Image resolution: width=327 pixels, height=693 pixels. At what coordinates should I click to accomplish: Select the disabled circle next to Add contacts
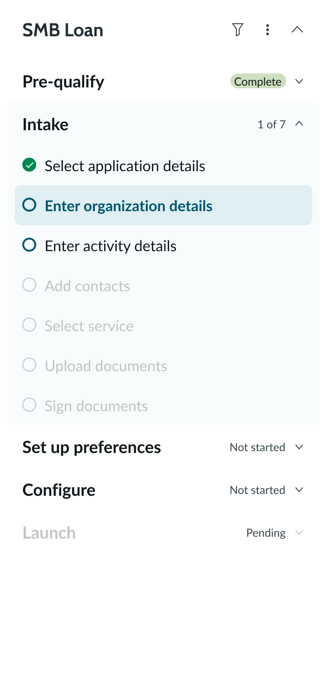29,285
